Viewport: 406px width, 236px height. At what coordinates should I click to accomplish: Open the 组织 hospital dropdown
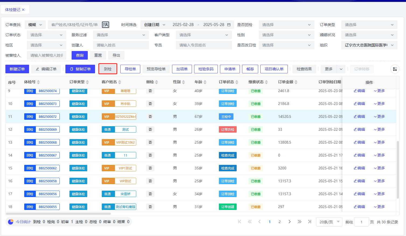pos(369,45)
